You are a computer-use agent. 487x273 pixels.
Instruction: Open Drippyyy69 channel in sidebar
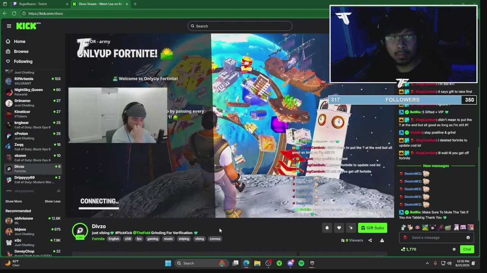tap(33, 180)
